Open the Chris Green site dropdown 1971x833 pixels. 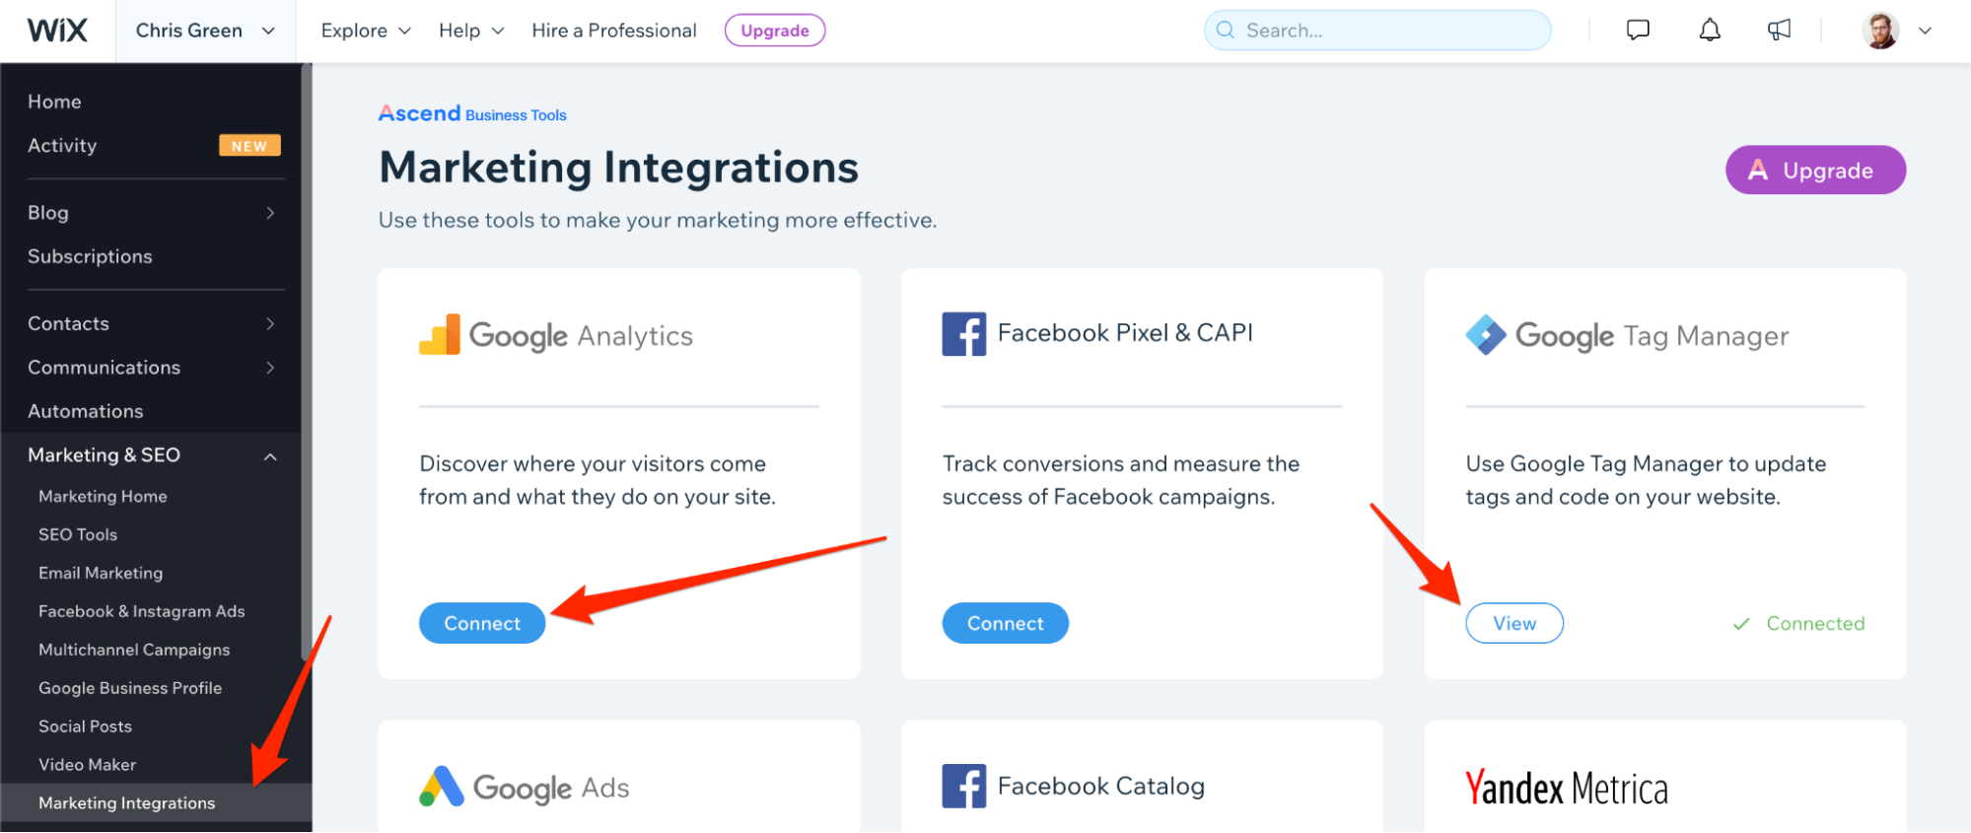point(205,31)
